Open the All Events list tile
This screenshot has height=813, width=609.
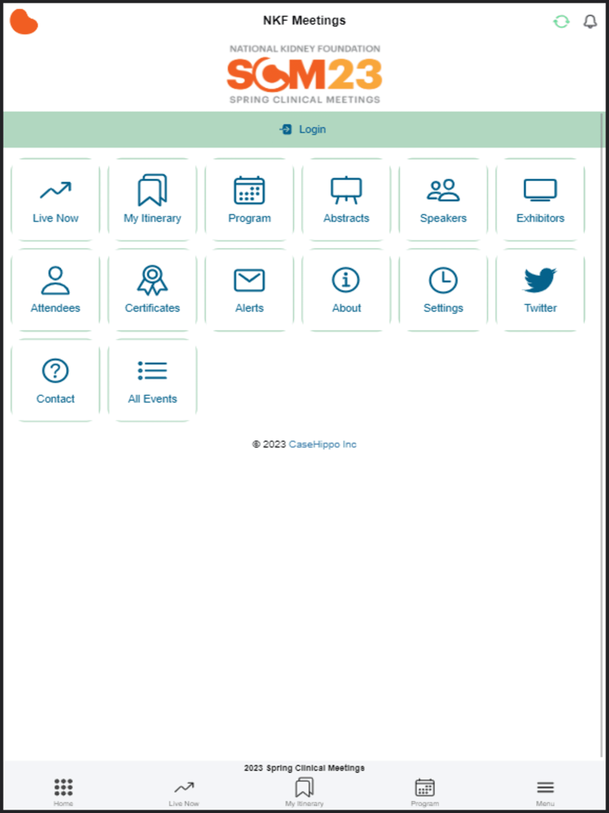pos(152,380)
